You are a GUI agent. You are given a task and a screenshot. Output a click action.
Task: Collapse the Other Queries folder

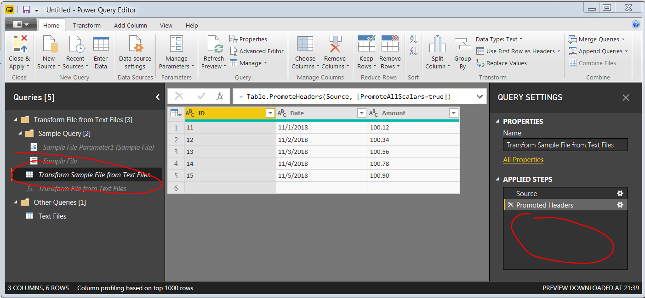(x=15, y=202)
